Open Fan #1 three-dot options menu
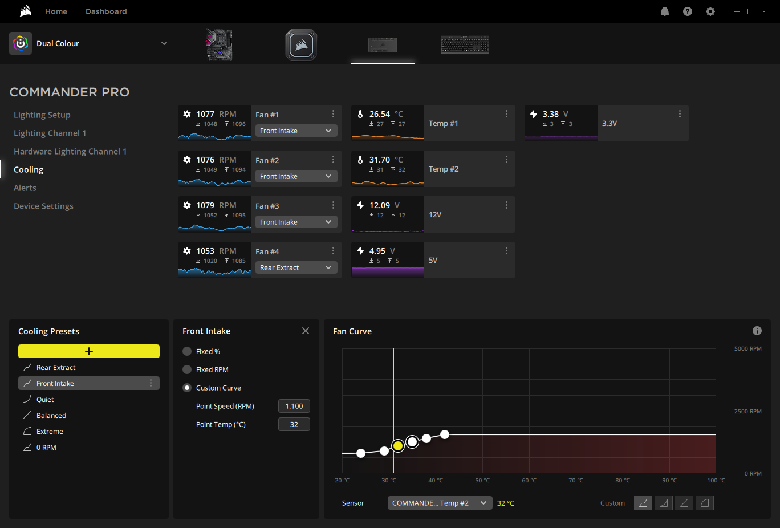This screenshot has width=780, height=528. (333, 114)
